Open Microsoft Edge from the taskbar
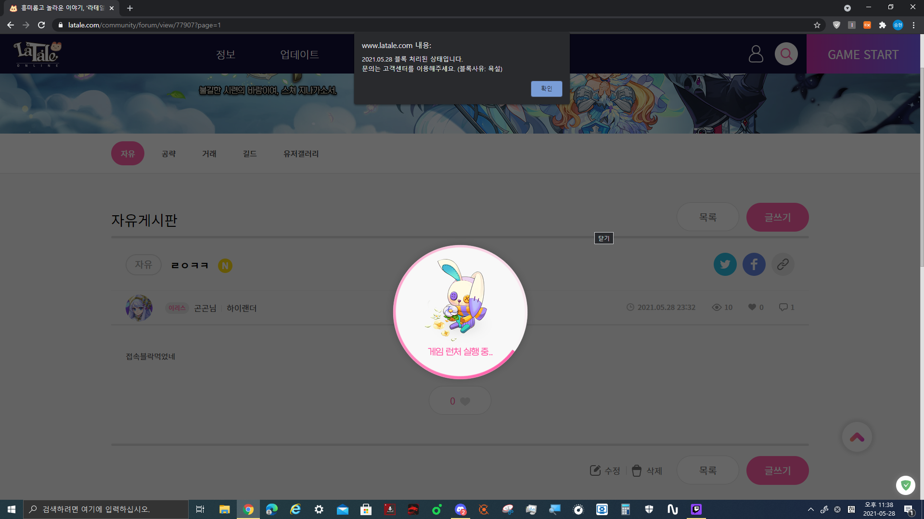Image resolution: width=924 pixels, height=519 pixels. [272, 509]
